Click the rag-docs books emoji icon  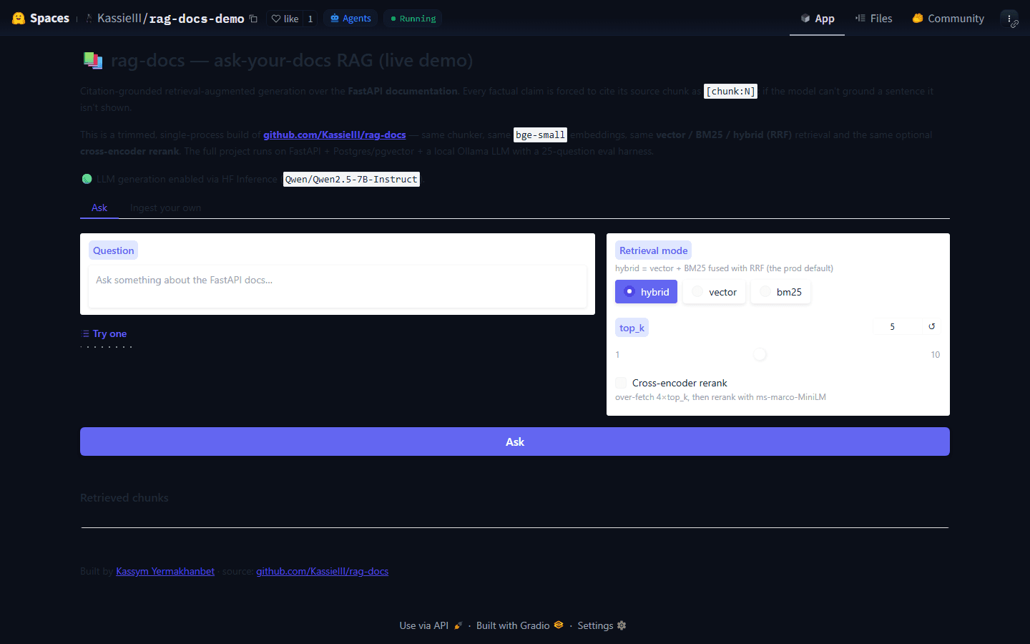pyautogui.click(x=93, y=61)
